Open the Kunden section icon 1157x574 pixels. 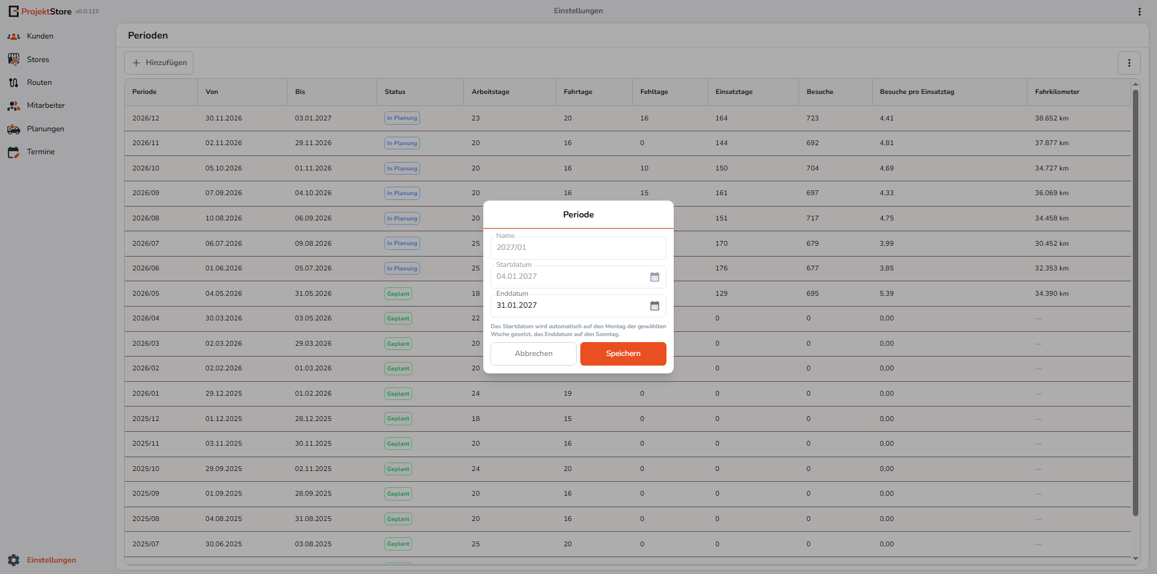13,37
